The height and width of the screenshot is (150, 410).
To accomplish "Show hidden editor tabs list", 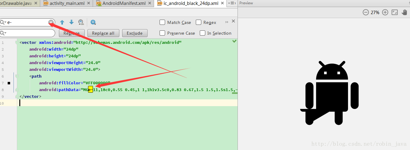I will coord(232,3).
